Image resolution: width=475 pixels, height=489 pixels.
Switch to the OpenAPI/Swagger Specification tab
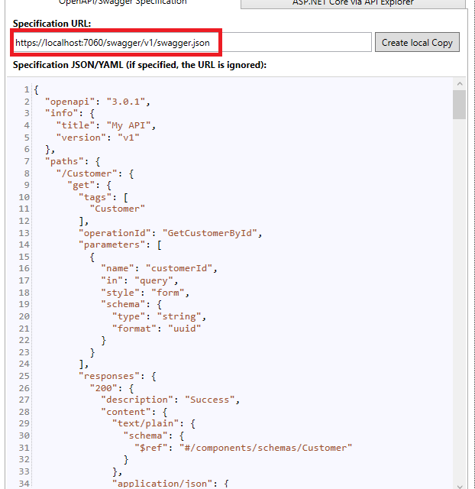pos(123,3)
